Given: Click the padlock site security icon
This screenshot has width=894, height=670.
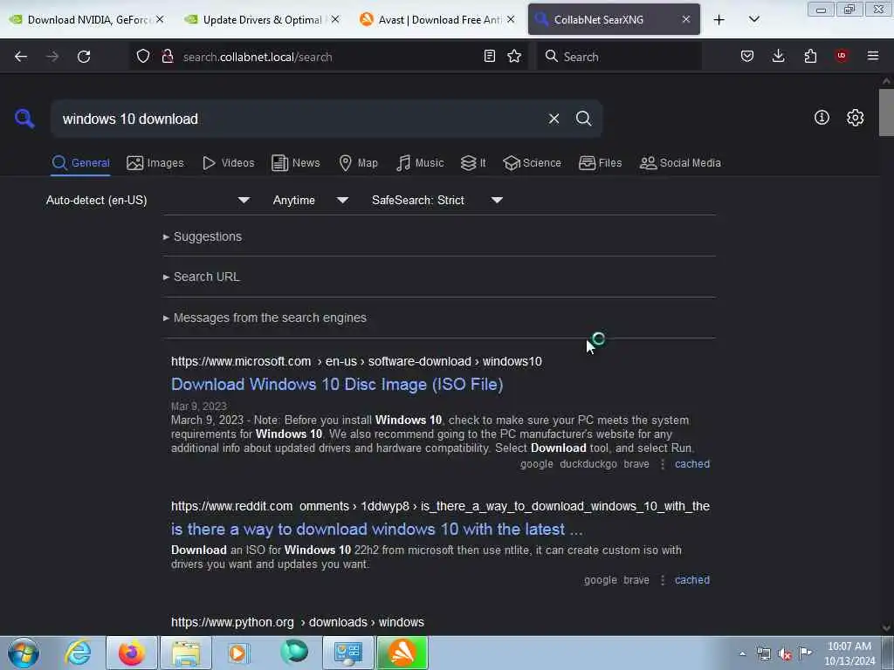Looking at the screenshot, I should 168,56.
